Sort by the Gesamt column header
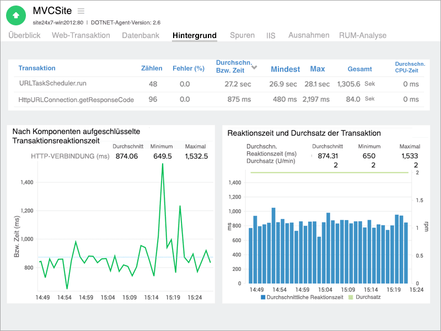The image size is (441, 331). tap(359, 69)
